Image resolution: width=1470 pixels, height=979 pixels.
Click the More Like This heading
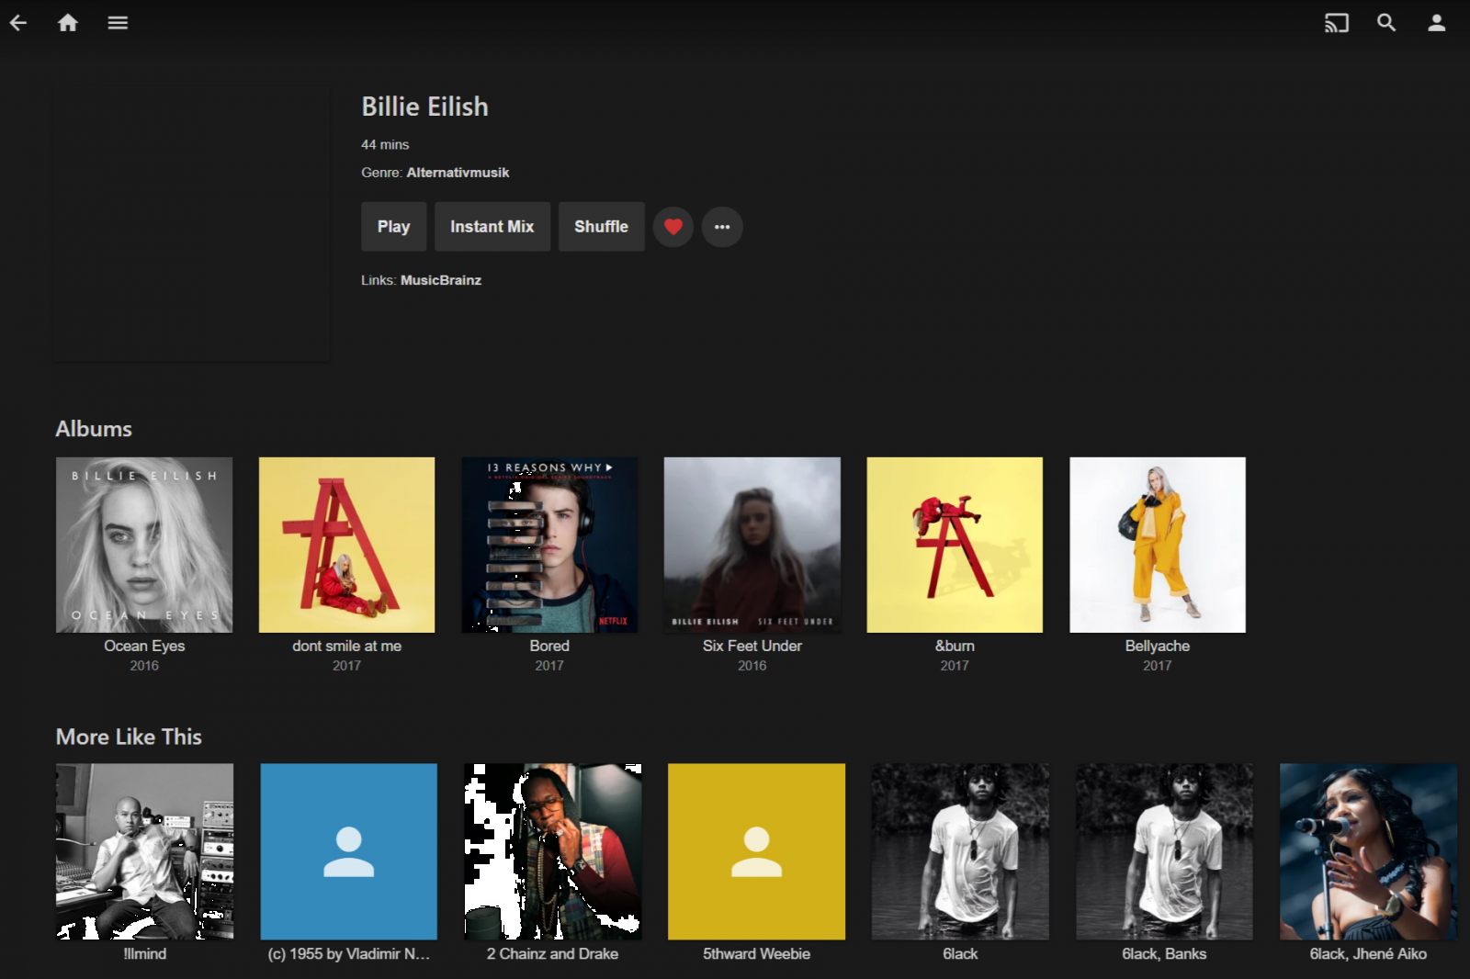129,737
